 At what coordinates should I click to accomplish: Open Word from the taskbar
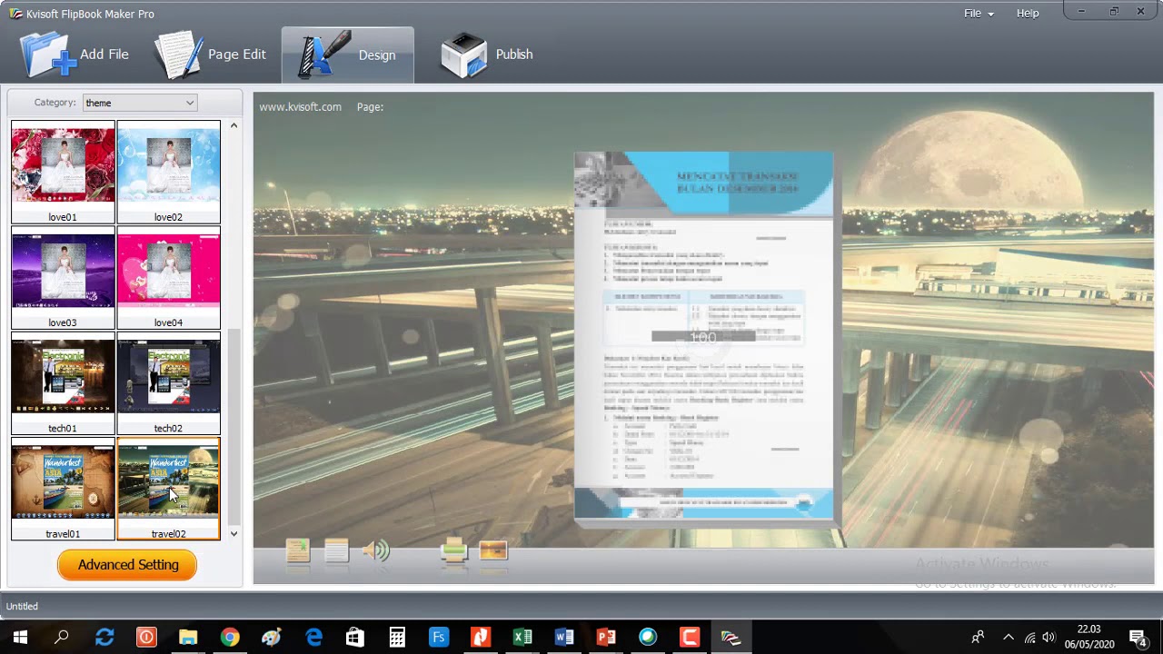click(564, 638)
